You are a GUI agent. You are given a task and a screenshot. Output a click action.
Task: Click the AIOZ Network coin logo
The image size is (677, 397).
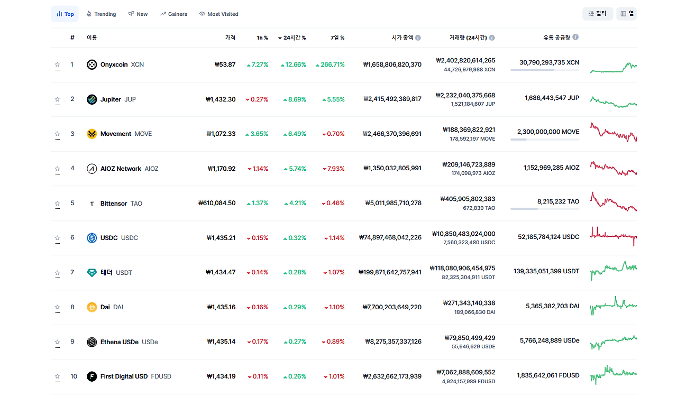pos(92,169)
